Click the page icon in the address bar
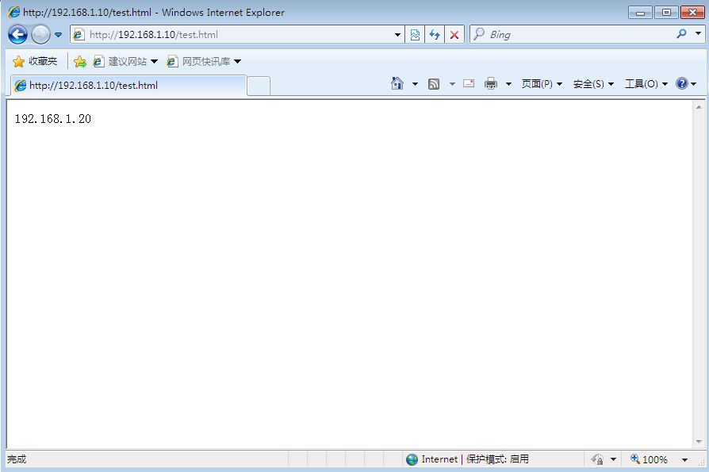709x472 pixels. (79, 35)
